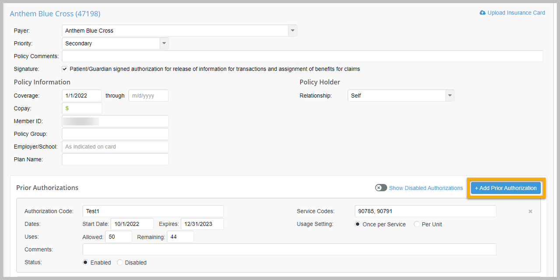Click the Allowed uses field showing 50
Image resolution: width=560 pixels, height=280 pixels.
click(119, 237)
